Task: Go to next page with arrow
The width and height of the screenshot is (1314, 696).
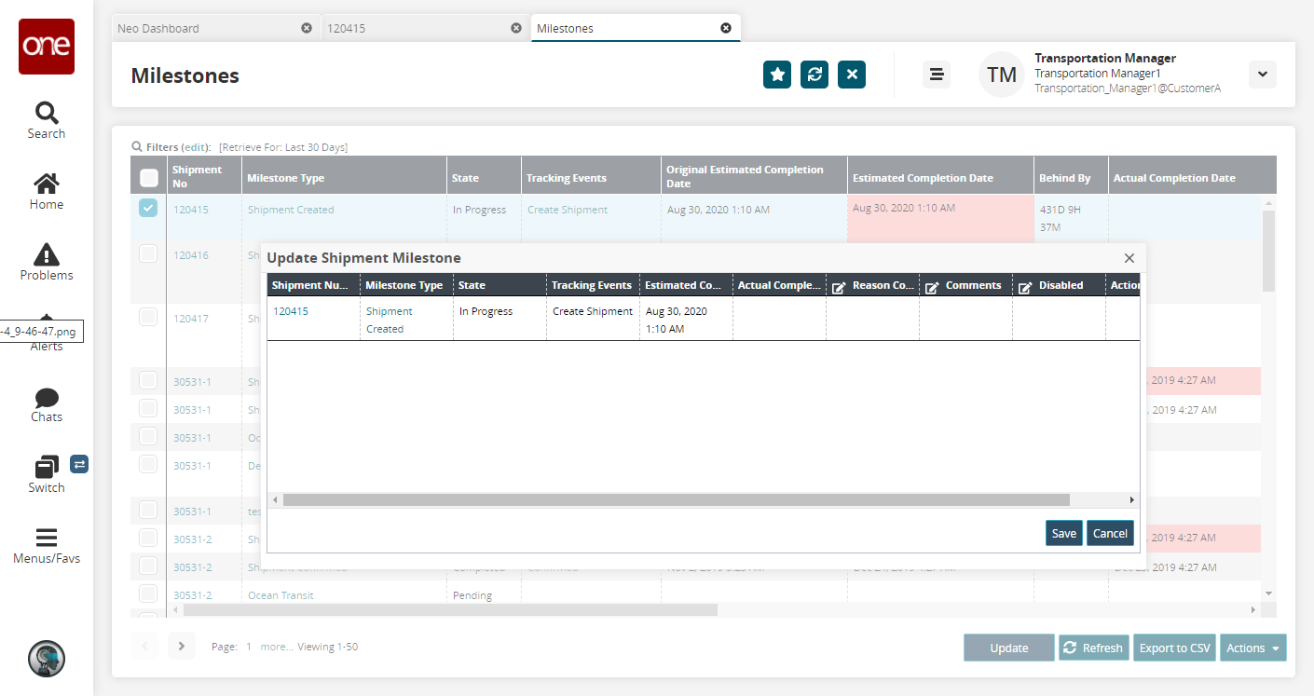Action: point(182,646)
